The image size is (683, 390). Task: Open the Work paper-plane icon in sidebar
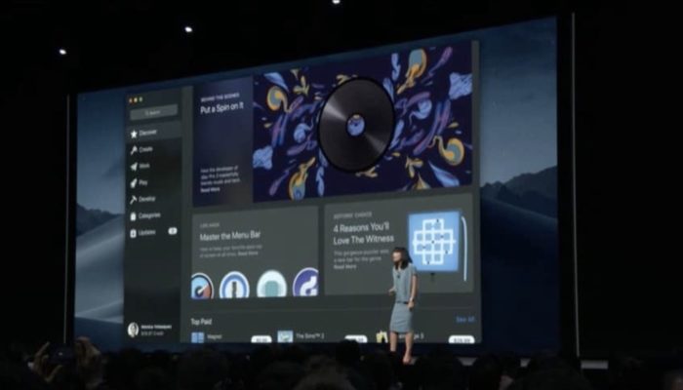point(134,167)
